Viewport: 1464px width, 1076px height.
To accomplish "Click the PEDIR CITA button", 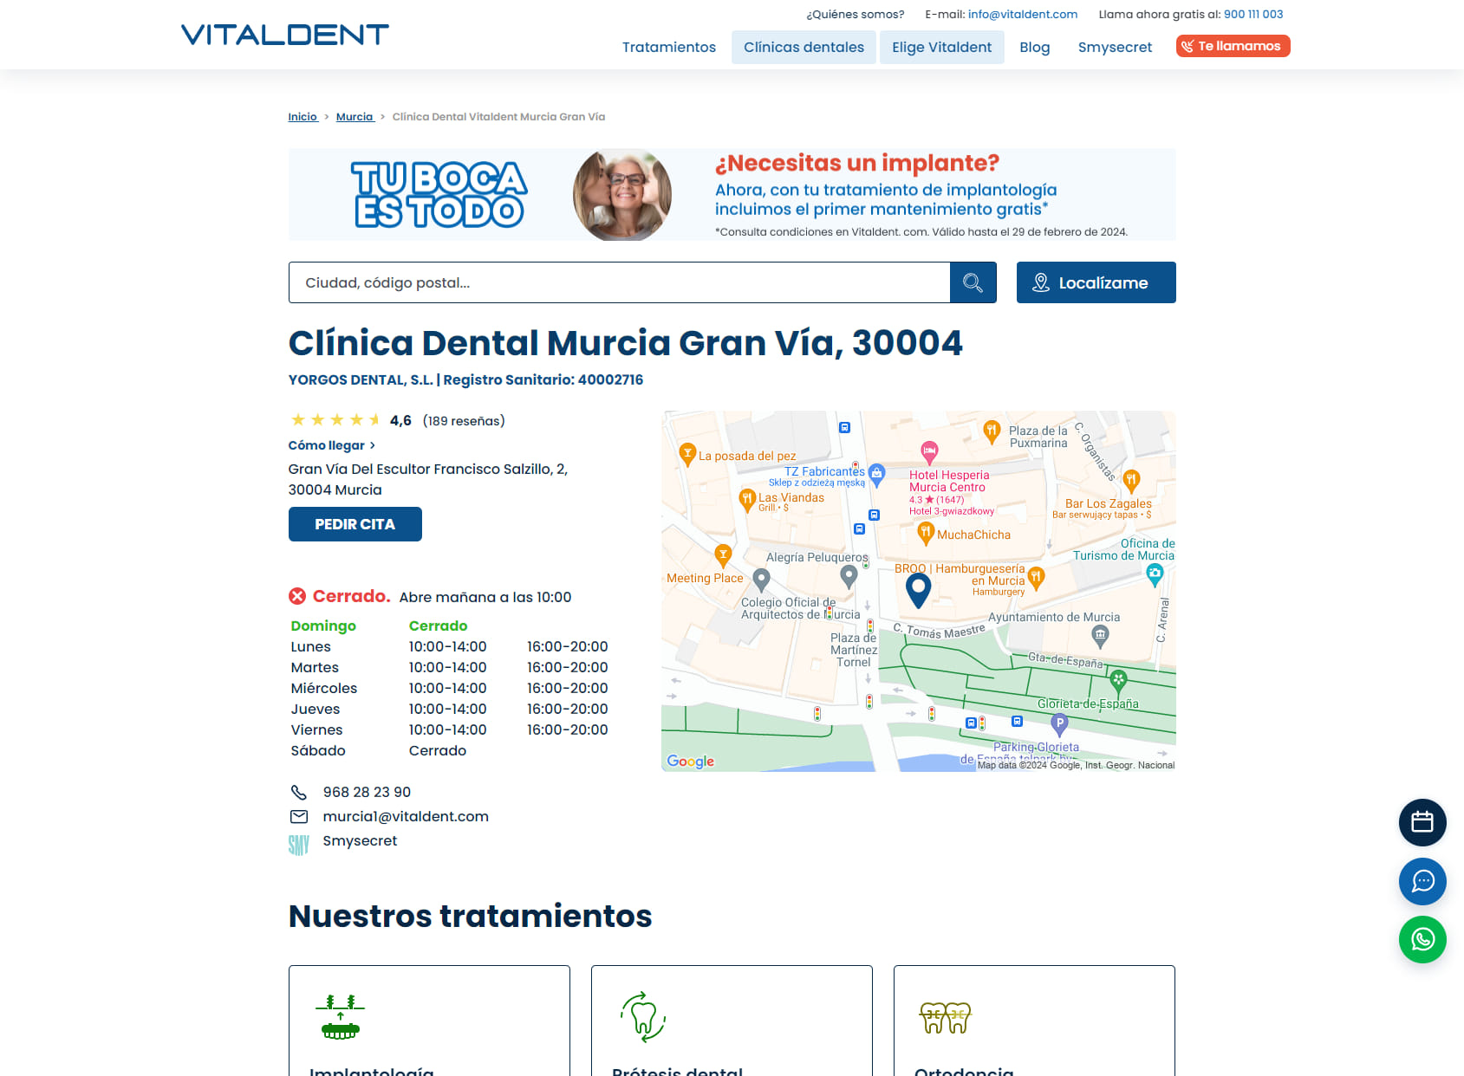I will click(x=355, y=524).
